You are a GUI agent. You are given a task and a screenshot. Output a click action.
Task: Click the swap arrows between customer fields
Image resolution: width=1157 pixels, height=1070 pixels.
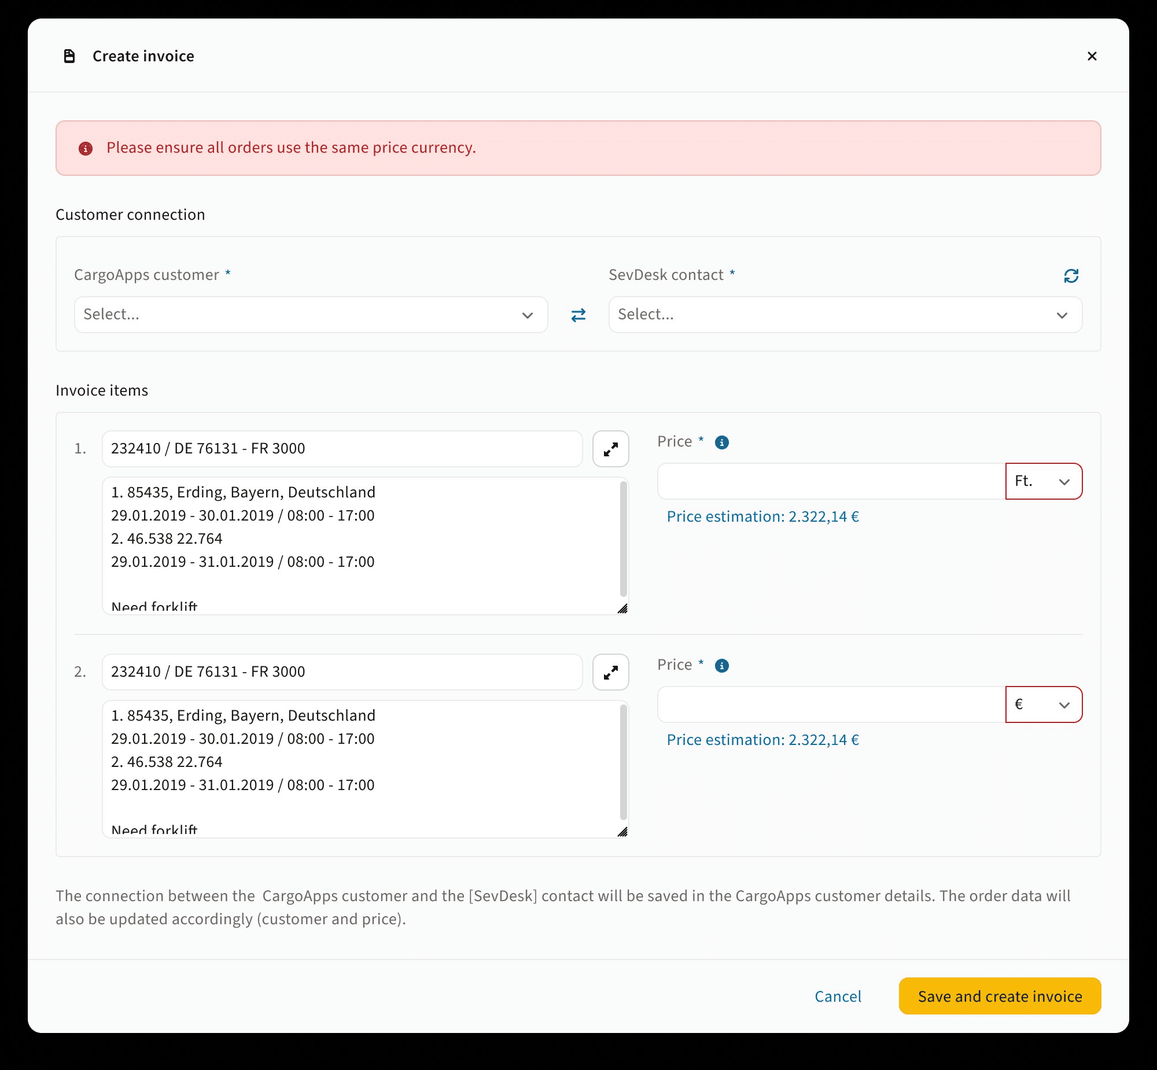578,315
